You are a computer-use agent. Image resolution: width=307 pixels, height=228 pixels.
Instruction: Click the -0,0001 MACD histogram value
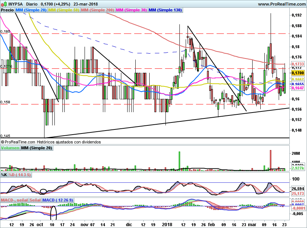(x=299, y=208)
